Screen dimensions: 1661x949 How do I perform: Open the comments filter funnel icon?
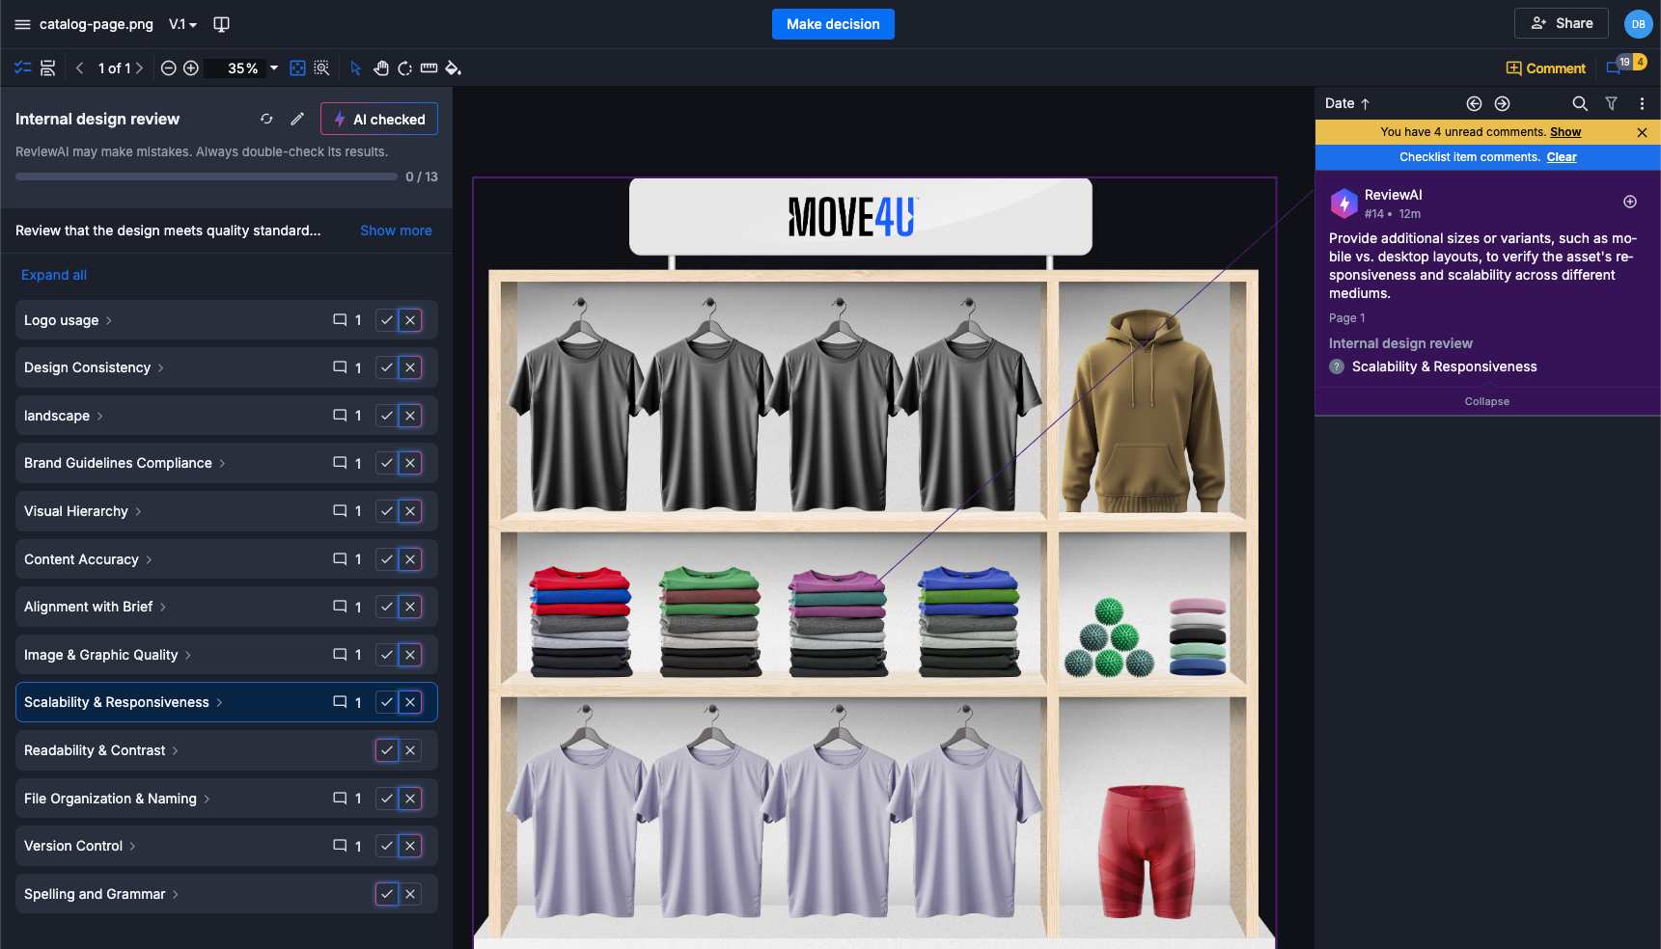point(1611,103)
